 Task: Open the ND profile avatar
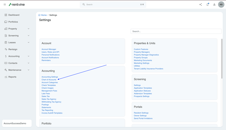[x=221, y=5]
